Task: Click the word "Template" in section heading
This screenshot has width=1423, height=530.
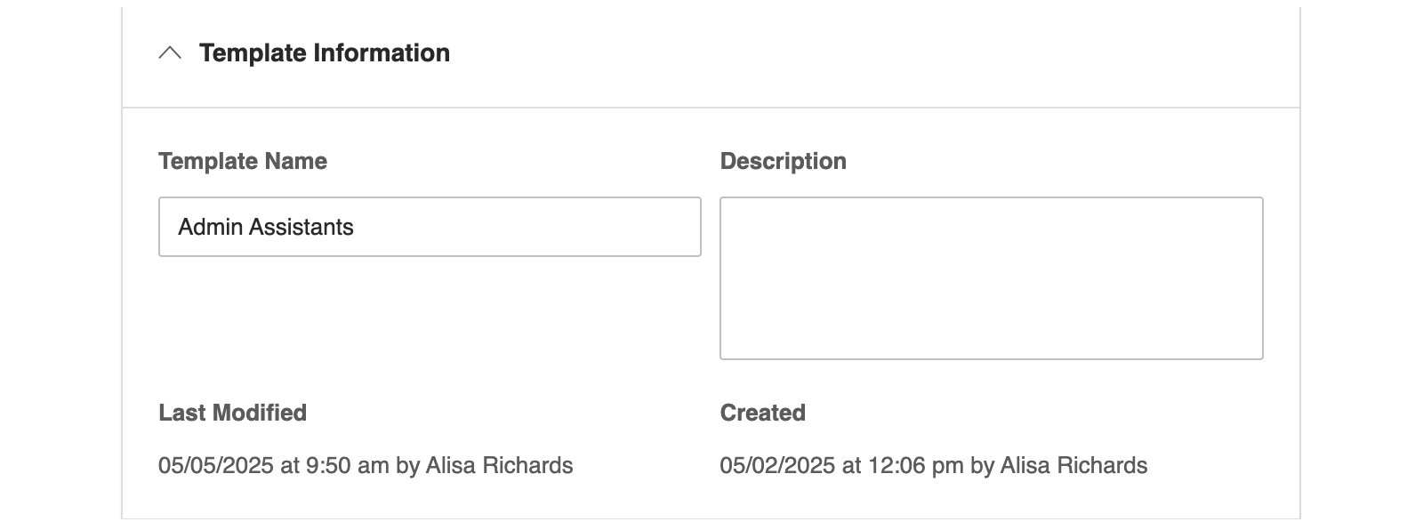Action: point(253,53)
